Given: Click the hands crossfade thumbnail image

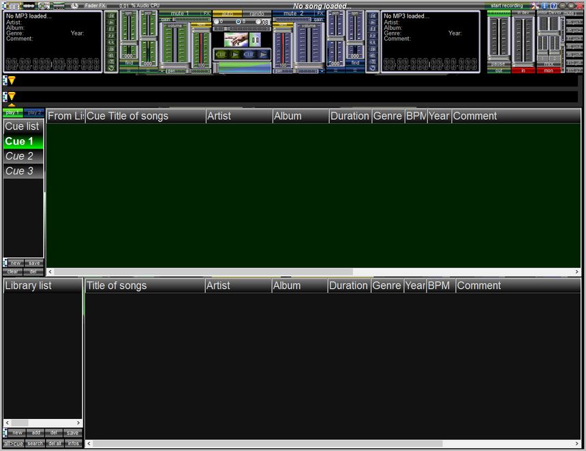Looking at the screenshot, I should tap(236, 40).
